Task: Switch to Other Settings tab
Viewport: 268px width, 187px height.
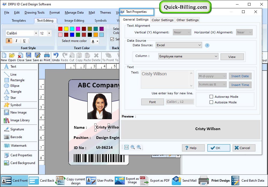Action: coord(188,20)
